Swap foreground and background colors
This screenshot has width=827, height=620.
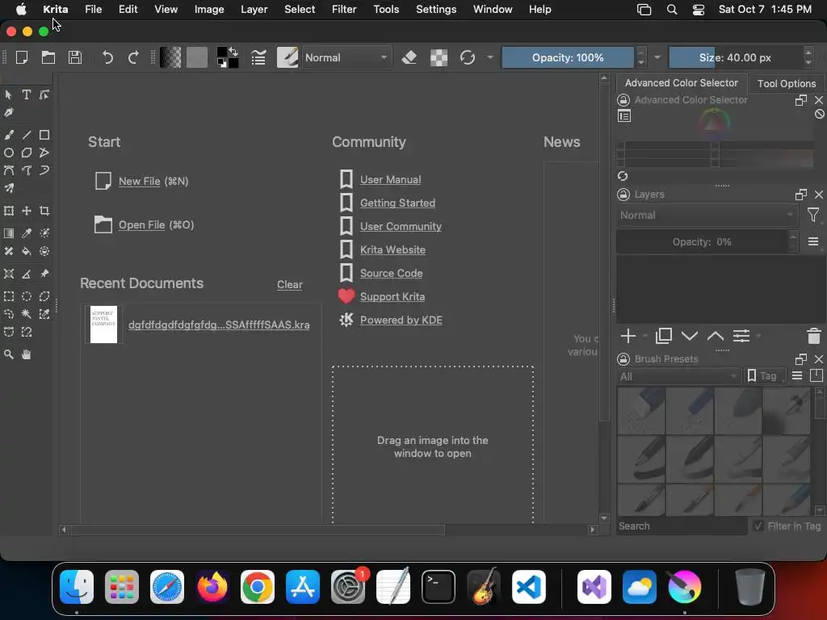click(233, 52)
